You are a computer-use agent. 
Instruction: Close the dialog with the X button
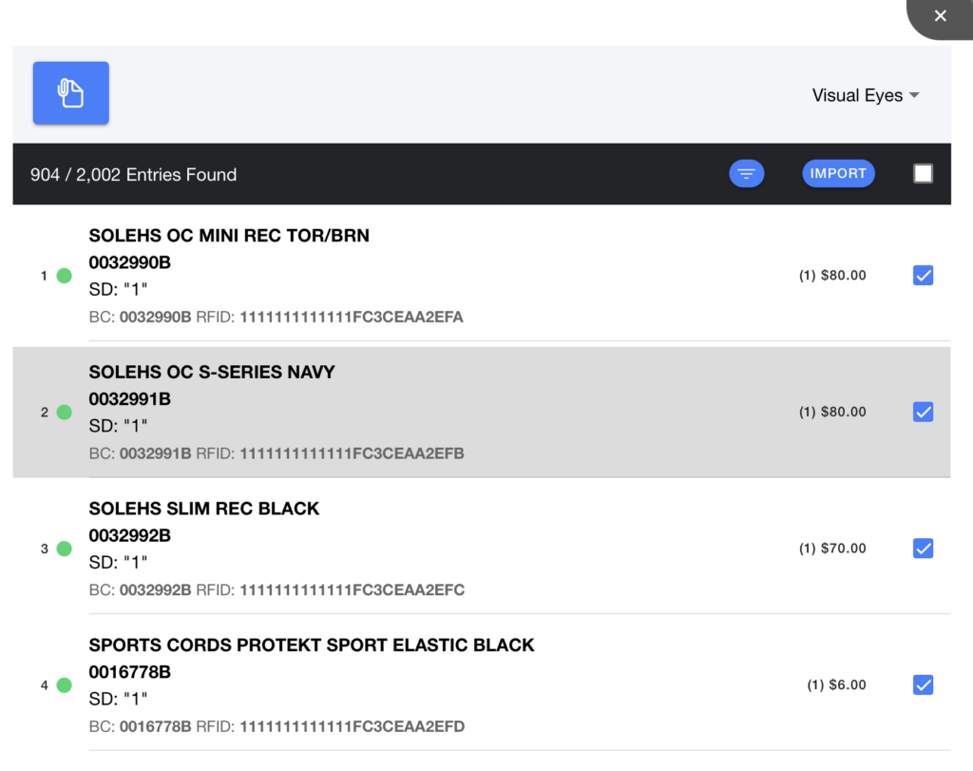[x=940, y=16]
